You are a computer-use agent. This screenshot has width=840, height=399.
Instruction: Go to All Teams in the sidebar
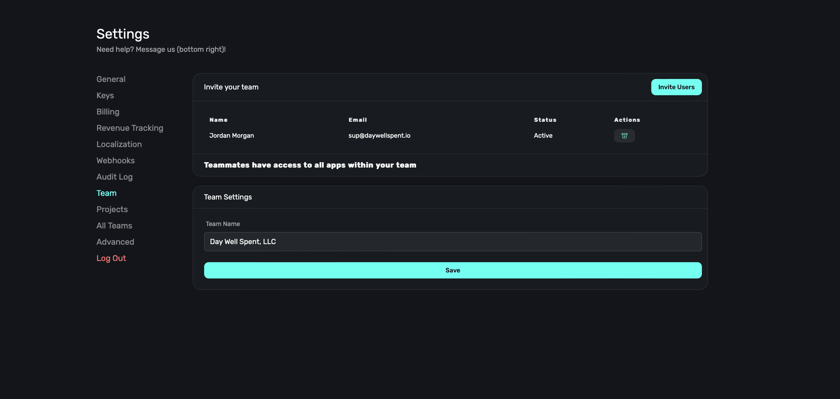click(114, 226)
